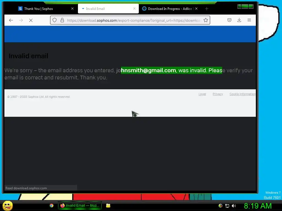Open the Save to Pocket icon
Image resolution: width=282 pixels, height=211 pixels.
pos(229,20)
